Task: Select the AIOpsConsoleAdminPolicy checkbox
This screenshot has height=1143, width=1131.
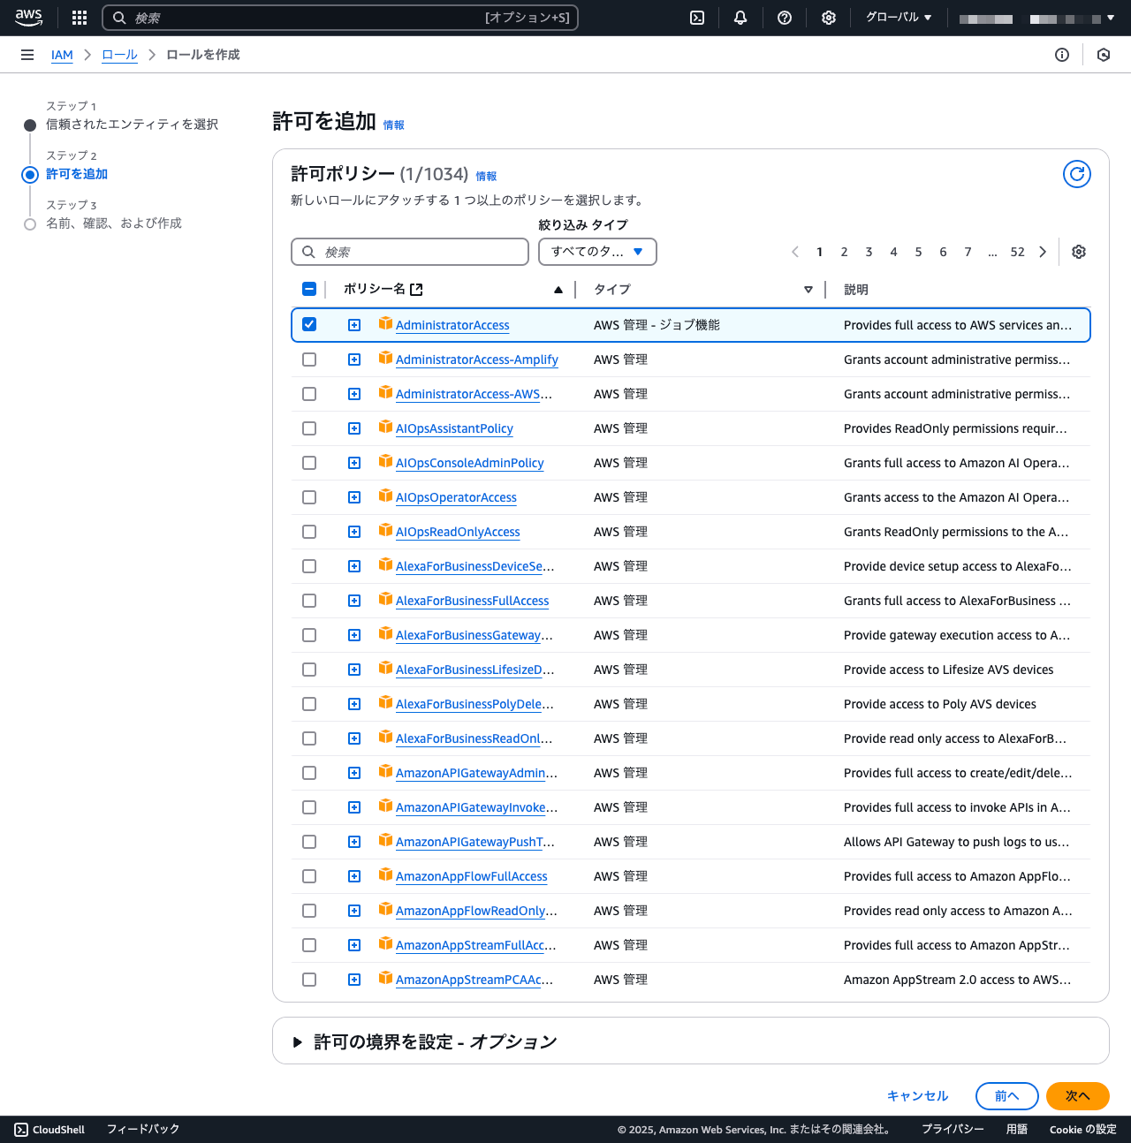Action: coord(309,463)
